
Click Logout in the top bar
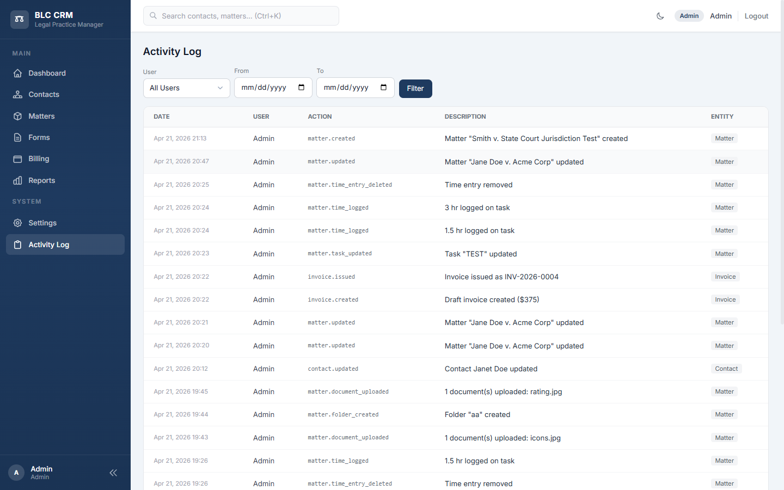[756, 16]
